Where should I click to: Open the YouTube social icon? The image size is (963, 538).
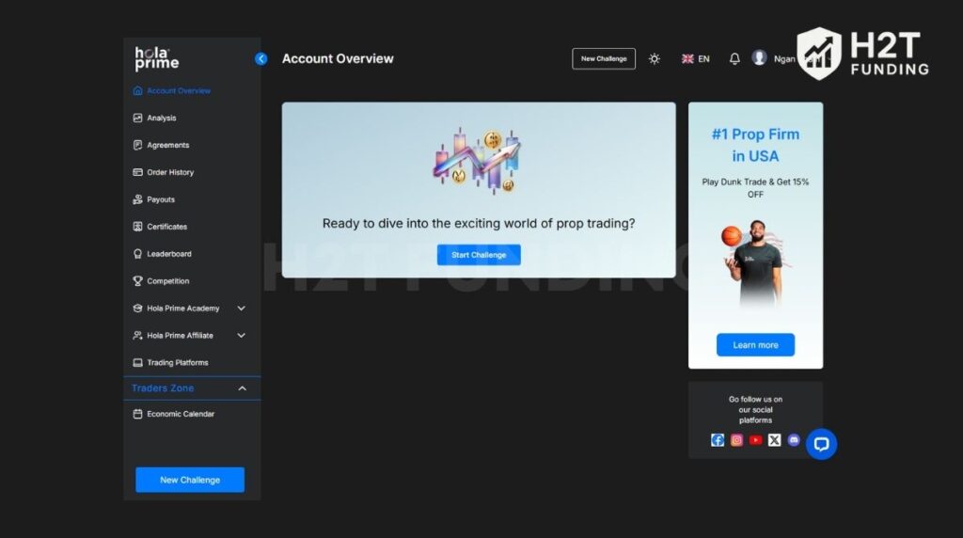pyautogui.click(x=755, y=440)
